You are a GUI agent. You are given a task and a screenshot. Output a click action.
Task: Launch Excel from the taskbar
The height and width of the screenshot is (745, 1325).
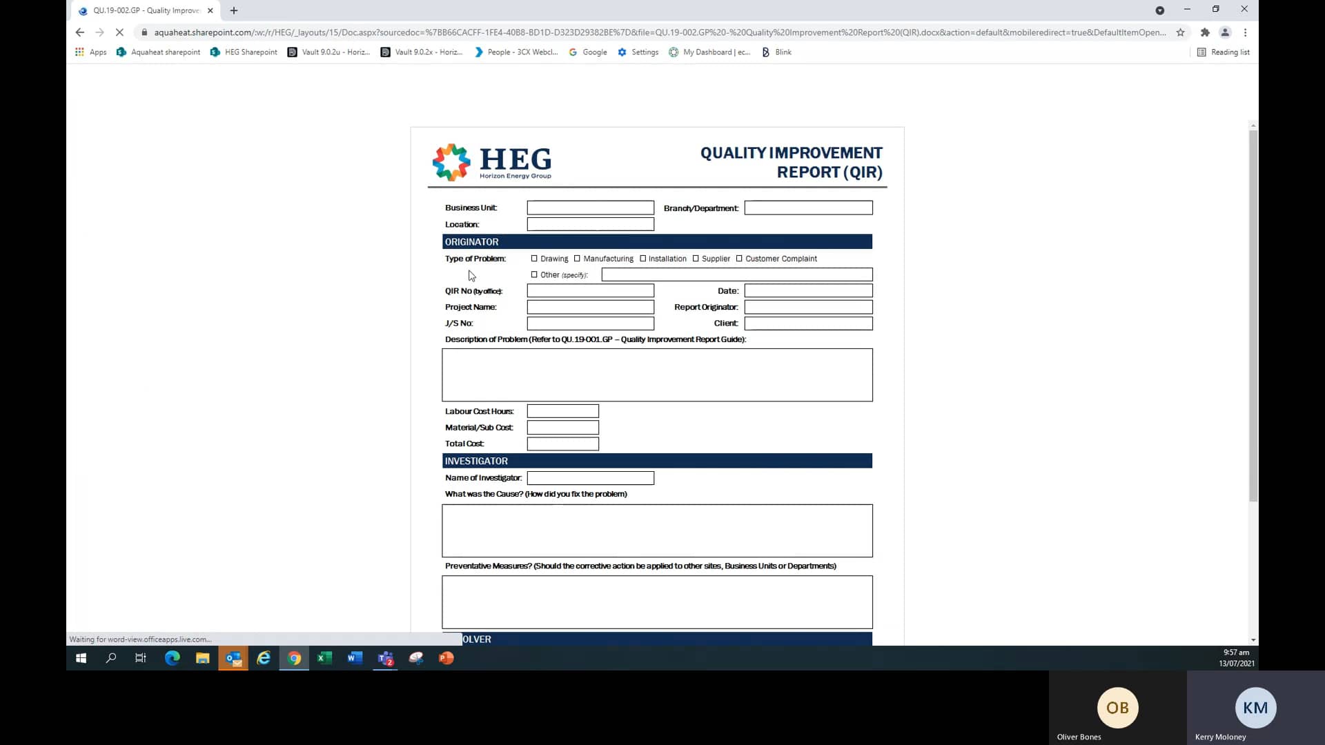[324, 658]
